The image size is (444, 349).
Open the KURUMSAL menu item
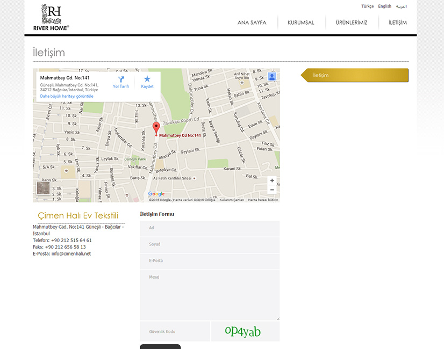click(x=300, y=23)
